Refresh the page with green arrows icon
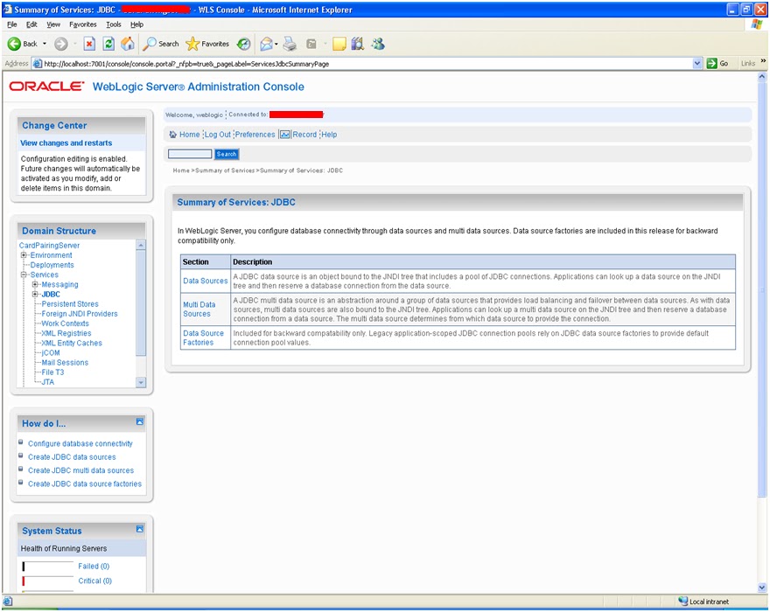Screen dimensions: 770x612 pos(108,44)
